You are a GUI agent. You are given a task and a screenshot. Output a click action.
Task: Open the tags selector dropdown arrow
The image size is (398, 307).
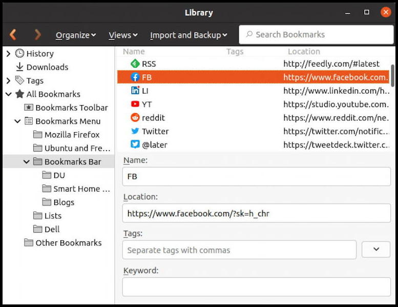[x=376, y=249]
